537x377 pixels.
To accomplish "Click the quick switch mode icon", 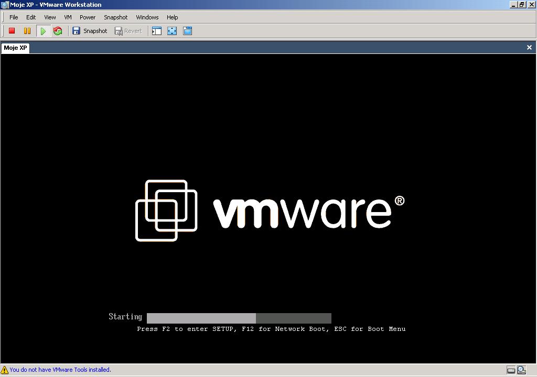I will click(x=187, y=31).
